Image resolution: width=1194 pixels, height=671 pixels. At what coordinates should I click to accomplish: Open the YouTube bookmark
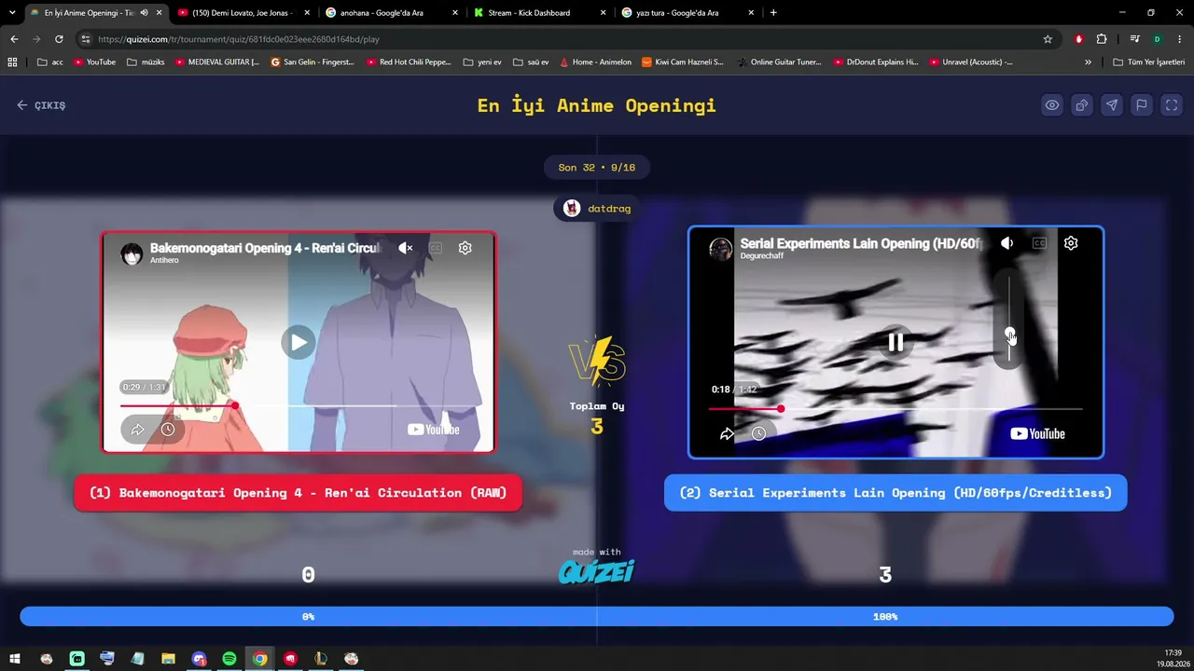(x=94, y=62)
